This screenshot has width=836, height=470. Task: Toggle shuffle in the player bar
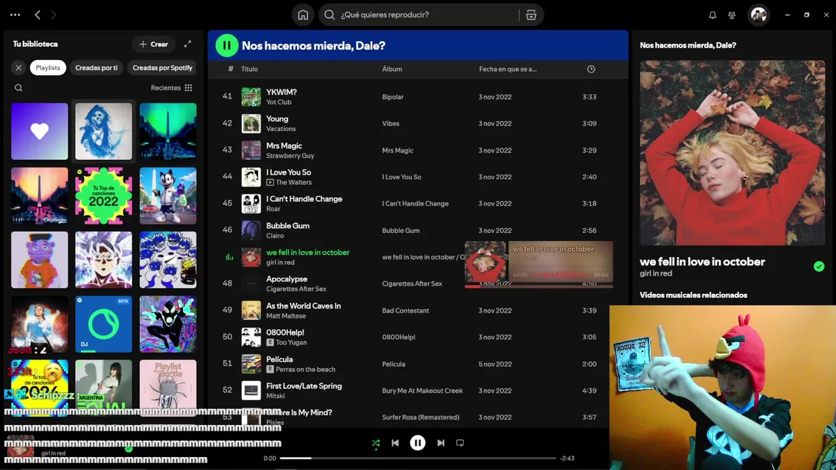[x=376, y=443]
